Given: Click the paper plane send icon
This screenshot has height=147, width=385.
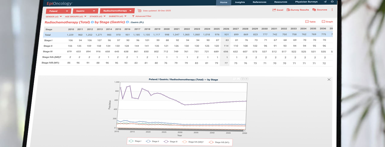Looking at the screenshot, I should pos(325,2).
